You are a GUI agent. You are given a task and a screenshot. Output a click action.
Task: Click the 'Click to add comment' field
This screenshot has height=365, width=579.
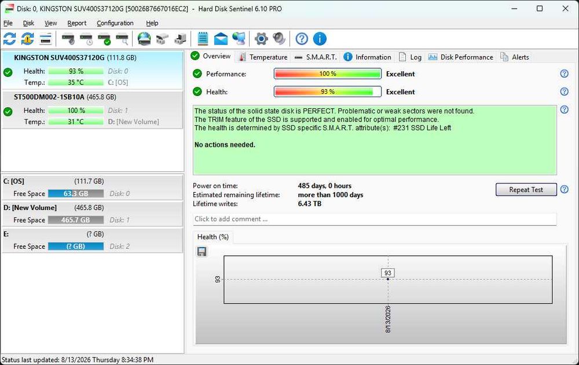coord(375,219)
